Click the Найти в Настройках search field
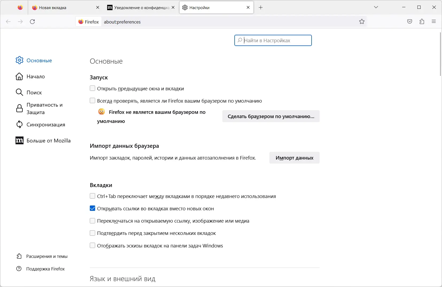 (x=273, y=40)
